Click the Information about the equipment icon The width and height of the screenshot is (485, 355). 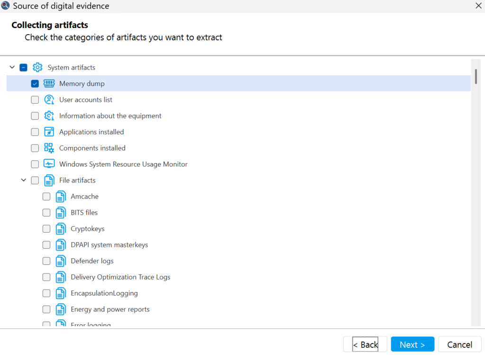pyautogui.click(x=49, y=116)
